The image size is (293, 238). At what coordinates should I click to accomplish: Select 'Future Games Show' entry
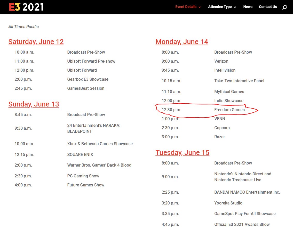click(86, 185)
